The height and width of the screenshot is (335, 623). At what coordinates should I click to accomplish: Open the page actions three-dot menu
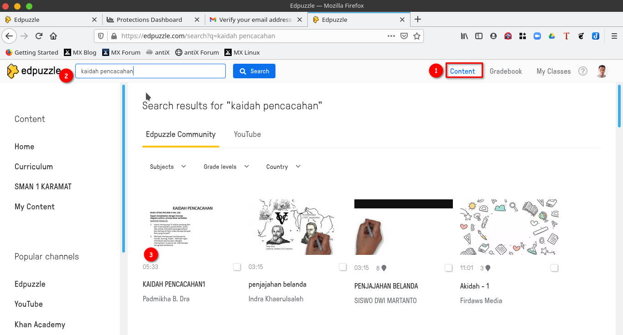(391, 36)
